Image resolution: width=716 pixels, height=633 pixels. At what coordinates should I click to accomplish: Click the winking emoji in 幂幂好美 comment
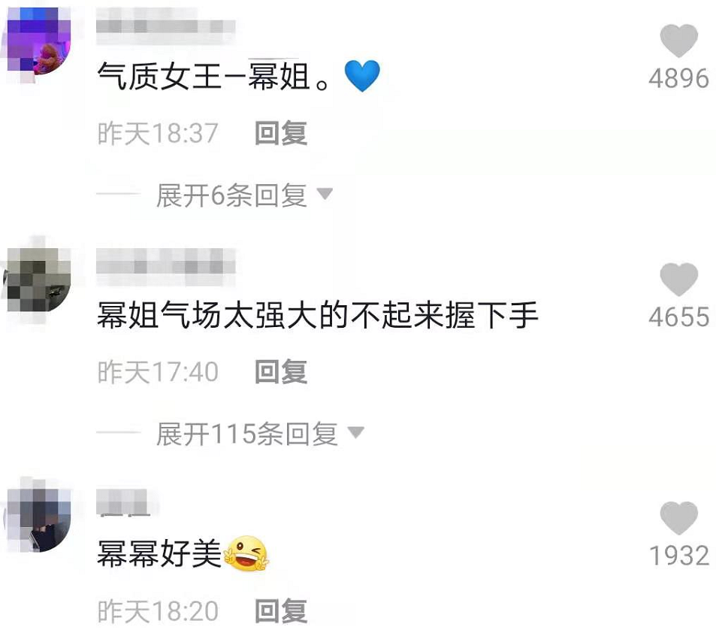coord(247,553)
